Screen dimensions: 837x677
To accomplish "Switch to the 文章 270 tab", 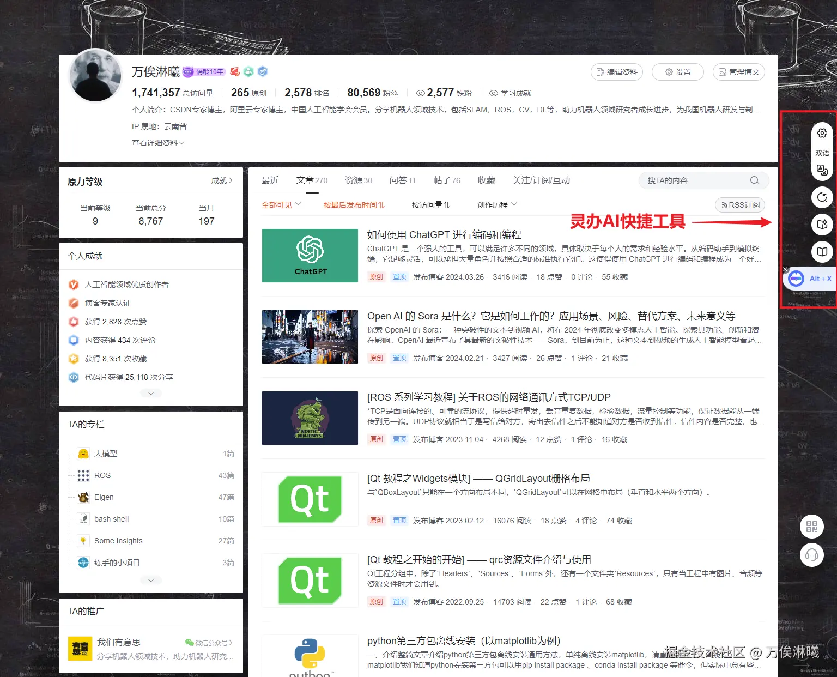I will click(312, 180).
